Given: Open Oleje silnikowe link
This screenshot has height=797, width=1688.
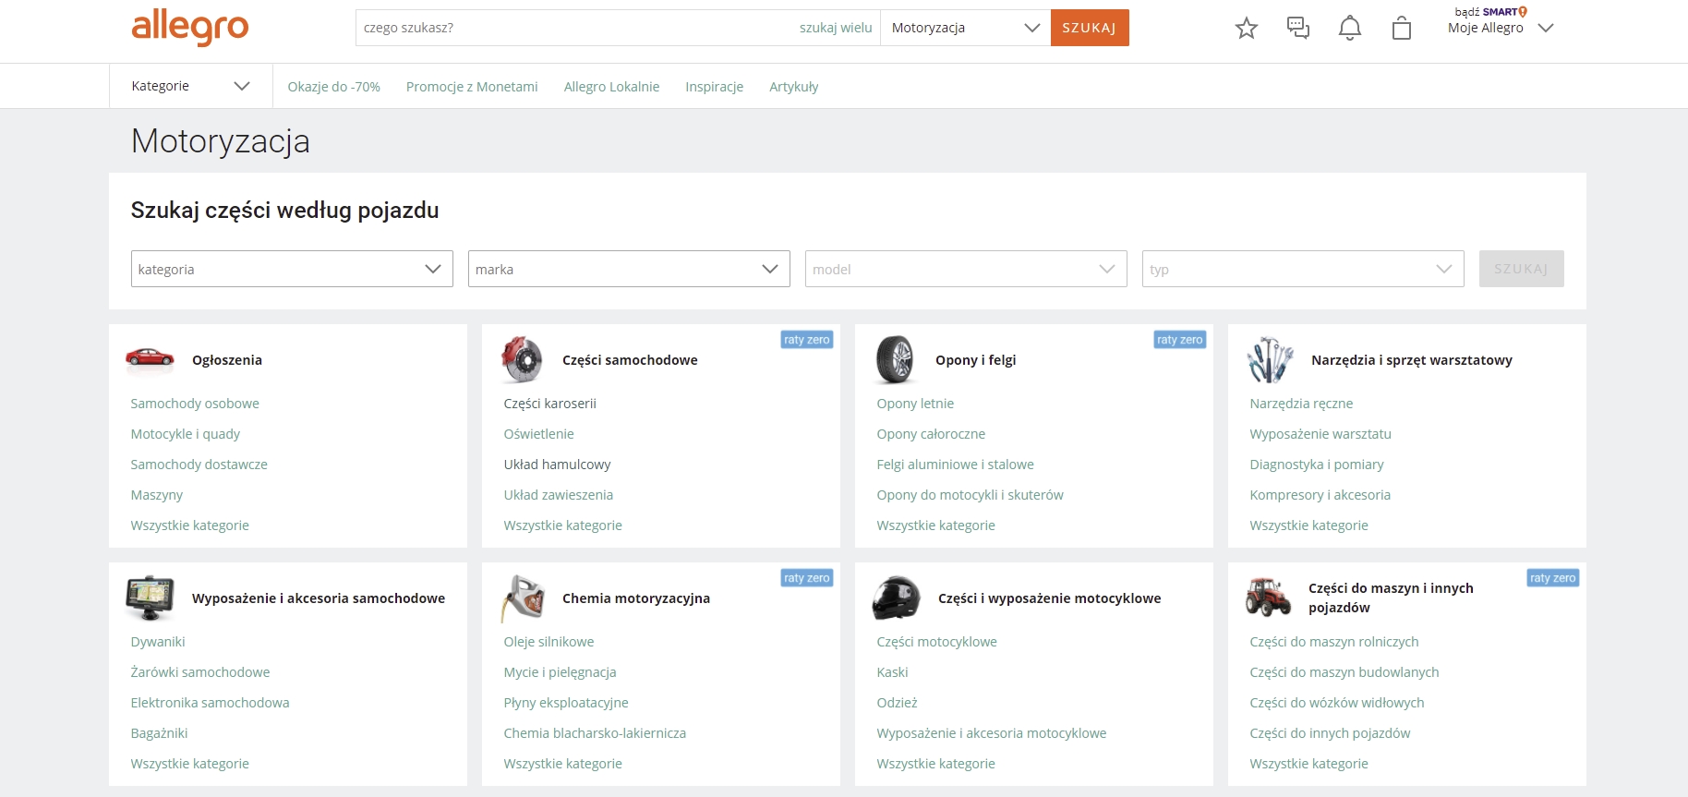Looking at the screenshot, I should point(549,642).
